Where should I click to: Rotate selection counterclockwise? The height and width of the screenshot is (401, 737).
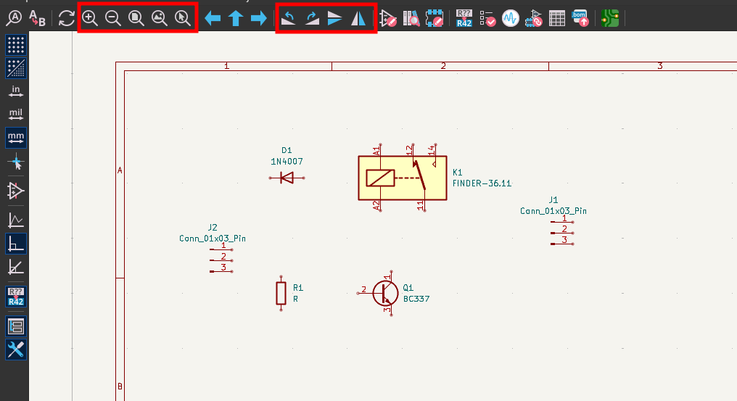pyautogui.click(x=289, y=19)
